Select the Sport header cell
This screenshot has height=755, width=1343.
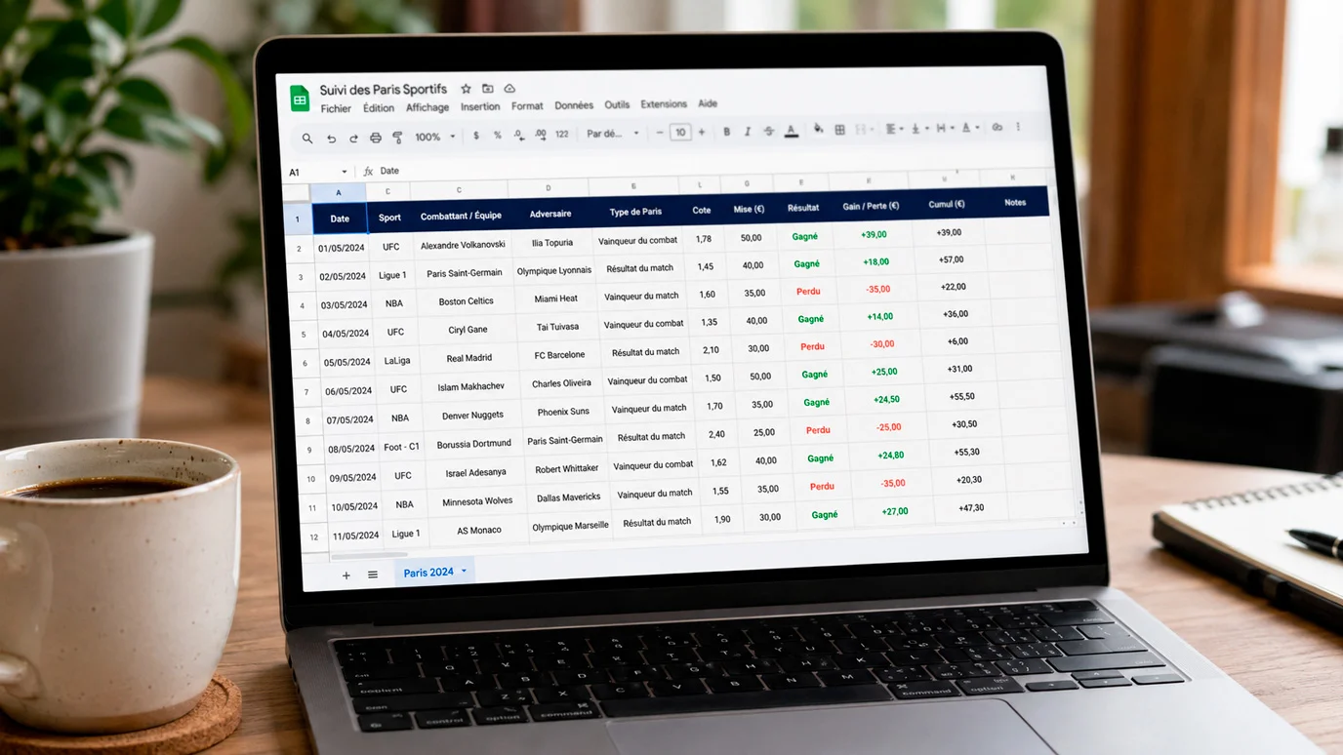click(389, 218)
